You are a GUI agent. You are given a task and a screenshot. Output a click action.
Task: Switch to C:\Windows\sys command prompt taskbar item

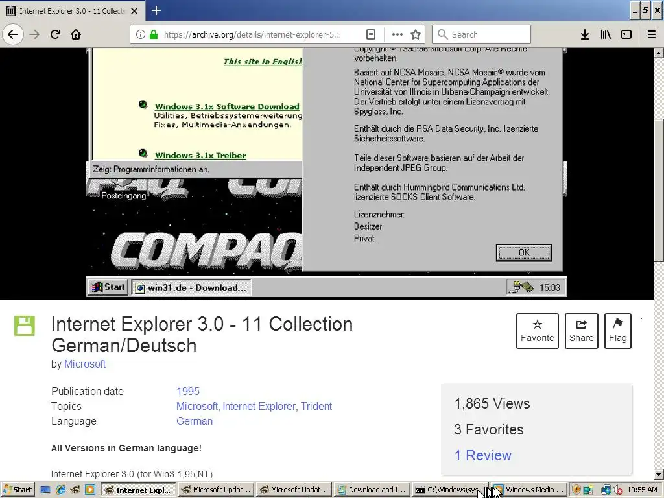point(450,490)
